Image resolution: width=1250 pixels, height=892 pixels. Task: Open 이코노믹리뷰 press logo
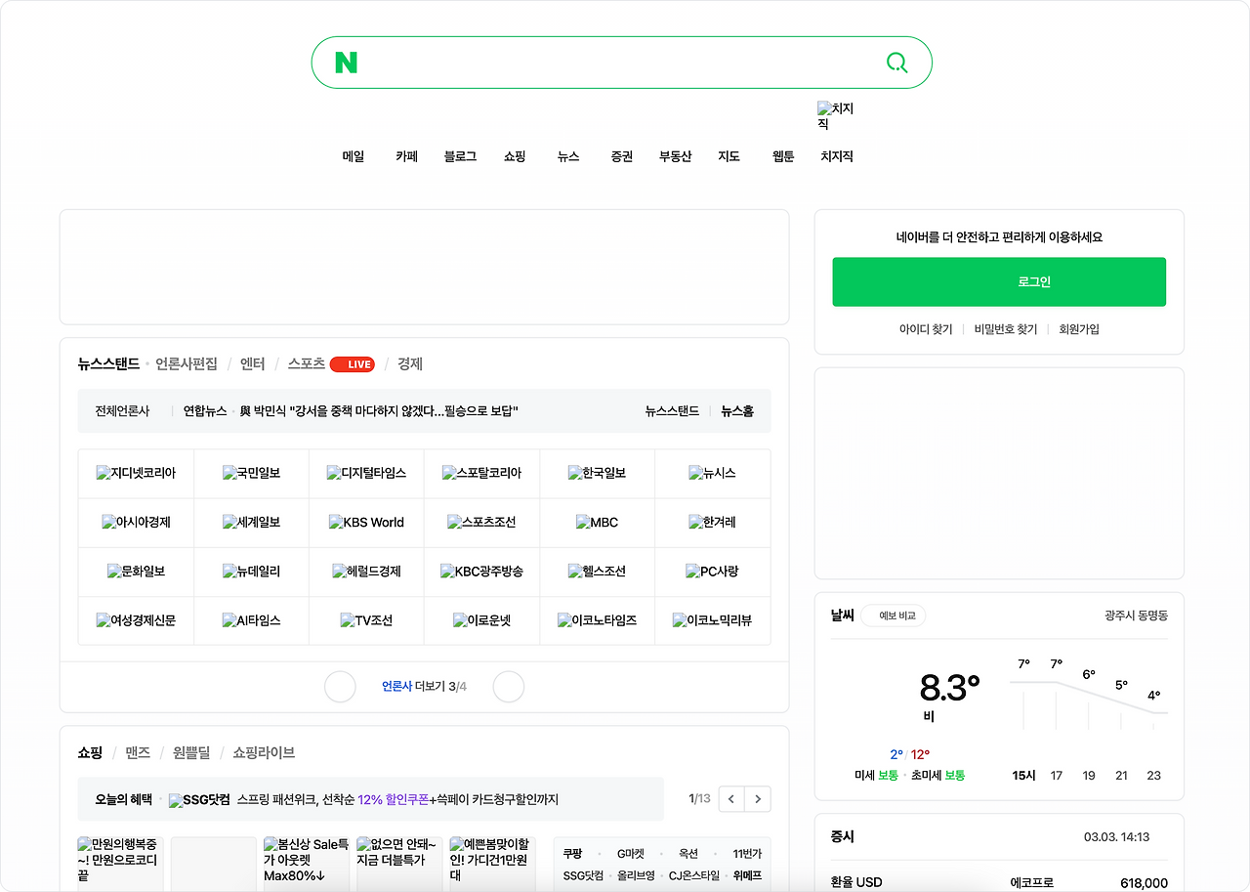[712, 620]
